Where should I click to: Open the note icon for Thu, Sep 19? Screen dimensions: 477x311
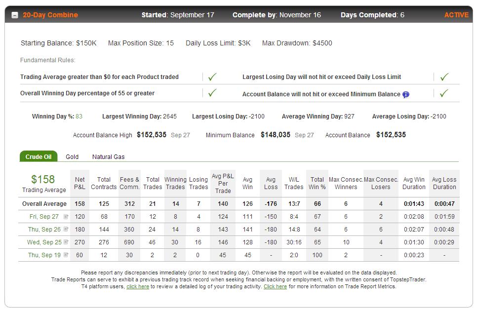pyautogui.click(x=66, y=255)
